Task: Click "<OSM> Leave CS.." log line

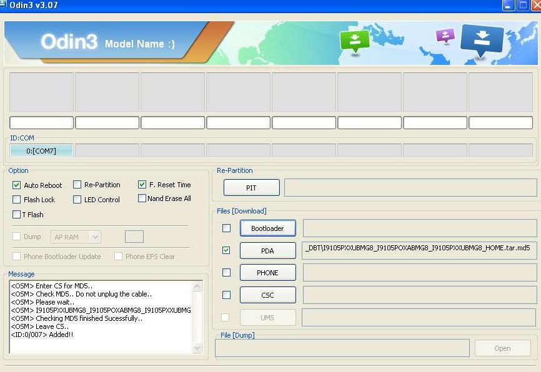Action: (40, 326)
